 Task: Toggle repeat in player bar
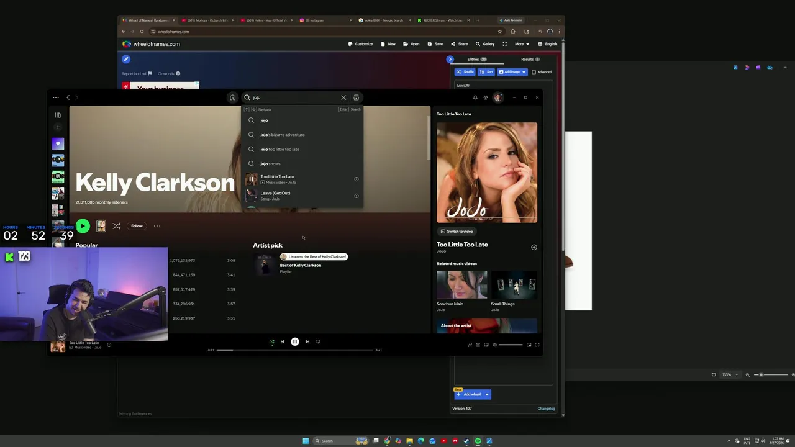tap(318, 341)
